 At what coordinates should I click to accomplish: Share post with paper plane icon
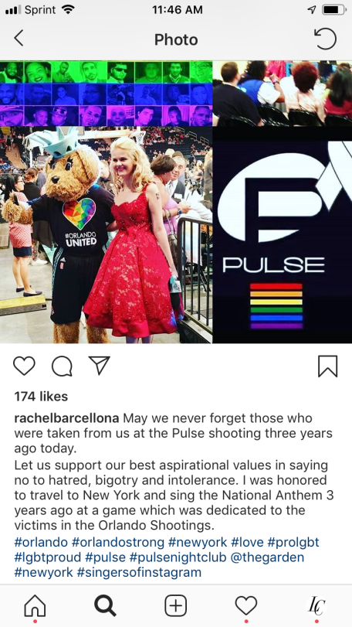pyautogui.click(x=99, y=366)
